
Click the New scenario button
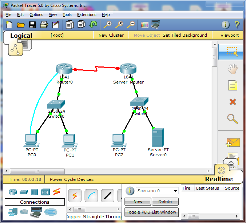click(138, 202)
